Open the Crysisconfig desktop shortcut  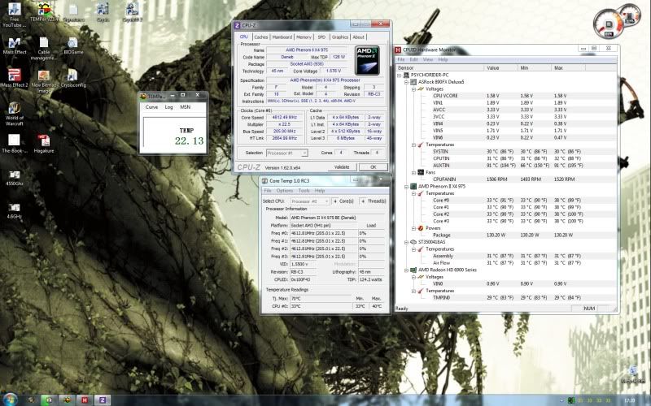point(73,78)
